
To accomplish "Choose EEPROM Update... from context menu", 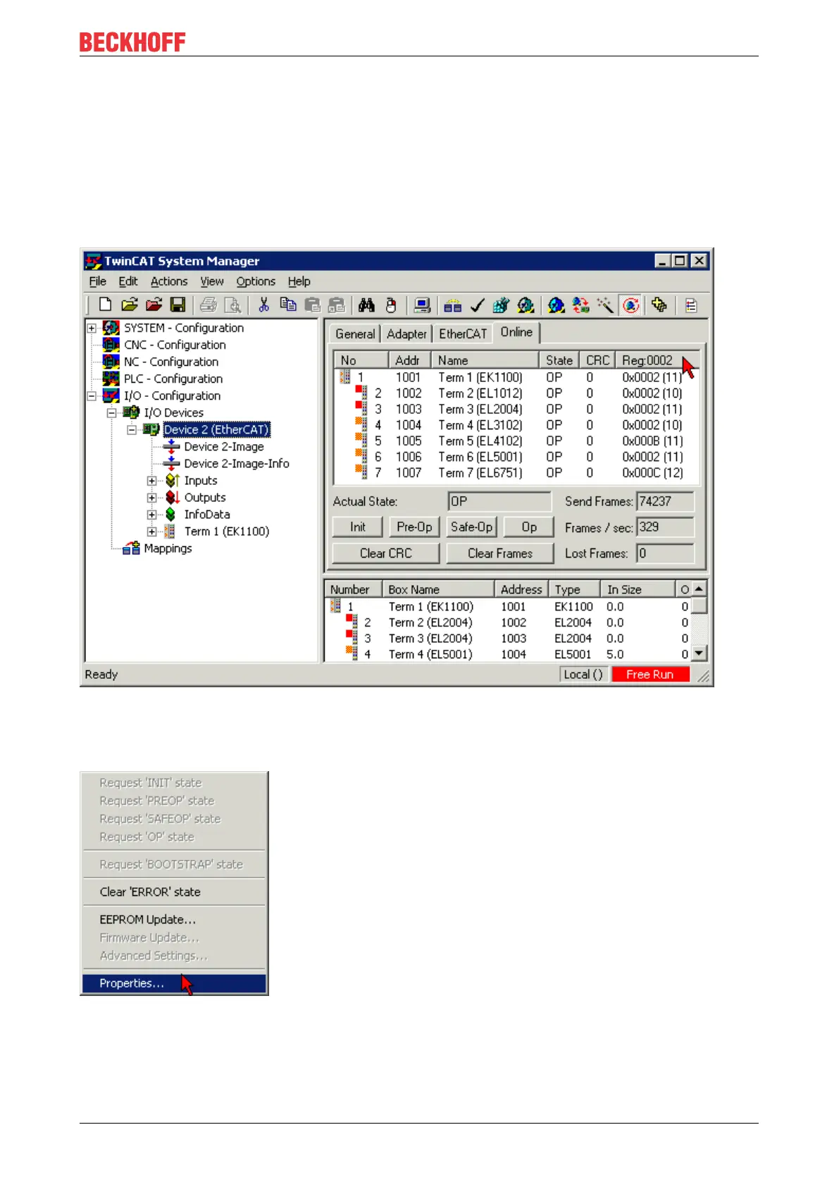I will 174,920.
